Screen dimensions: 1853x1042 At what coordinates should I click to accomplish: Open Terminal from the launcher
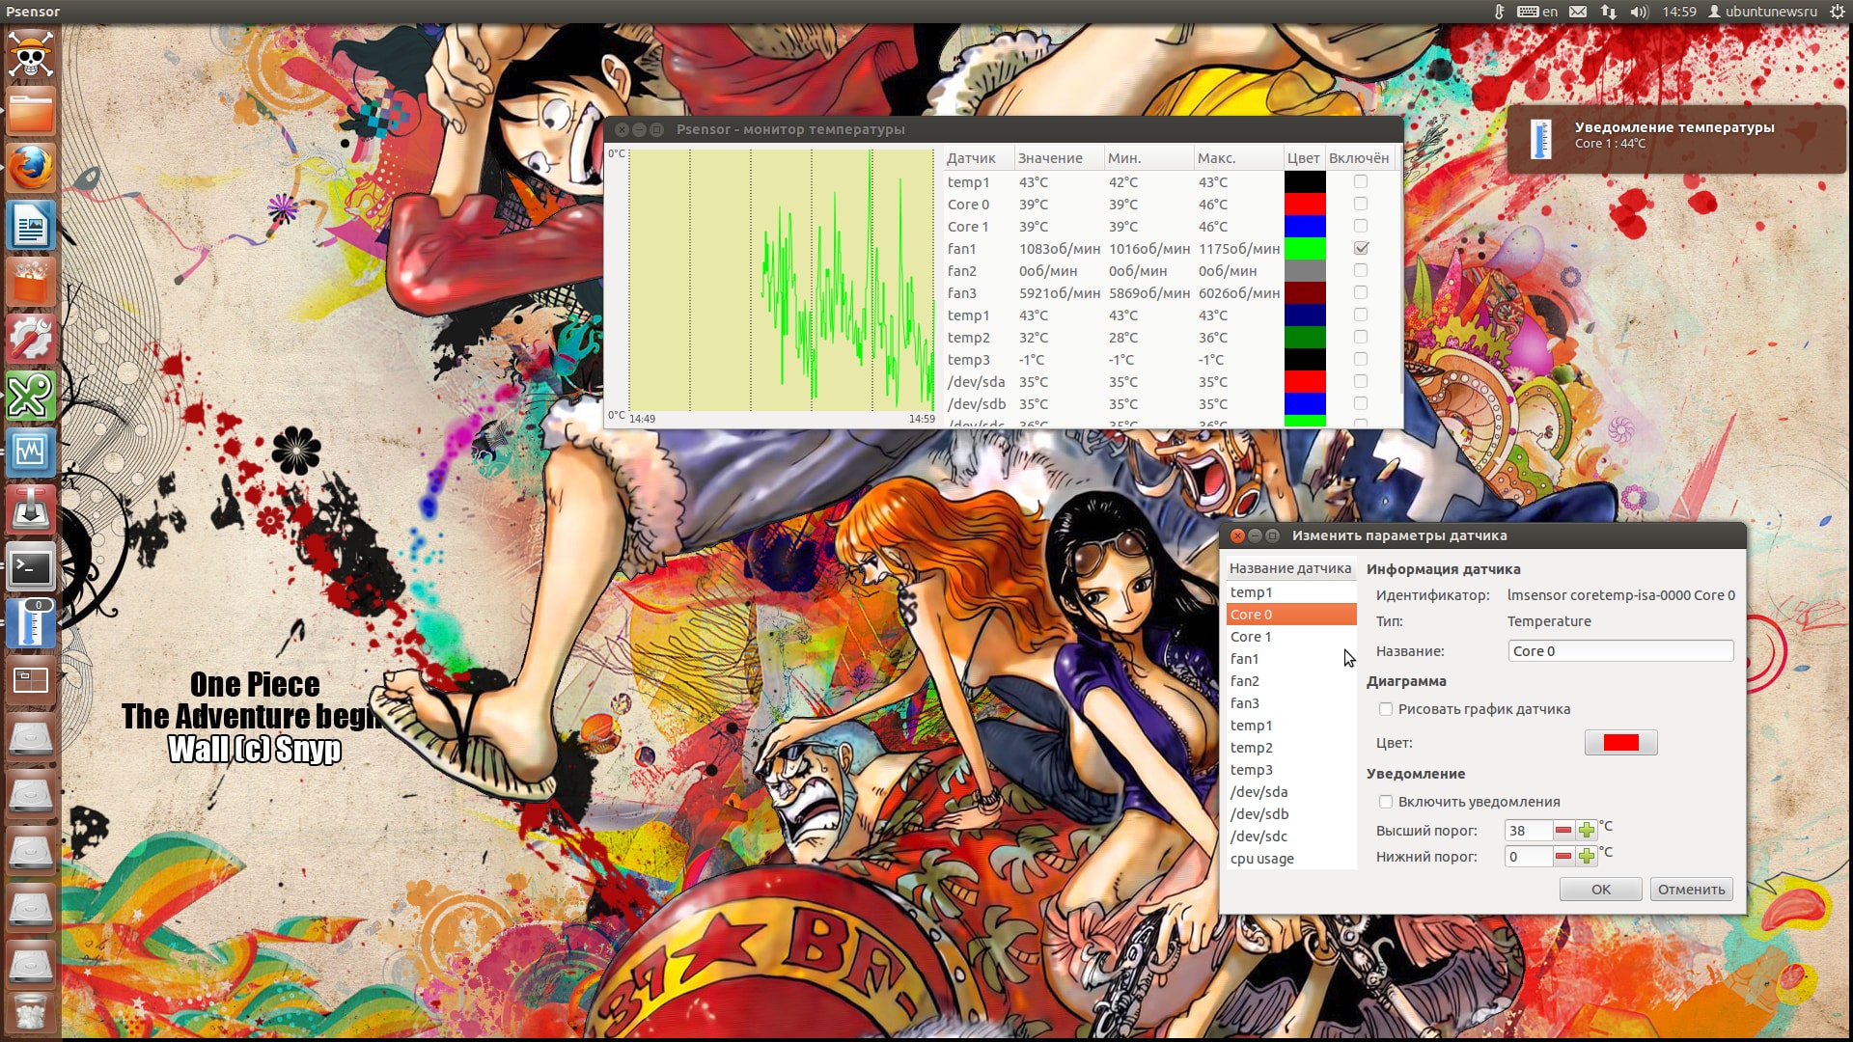click(31, 566)
